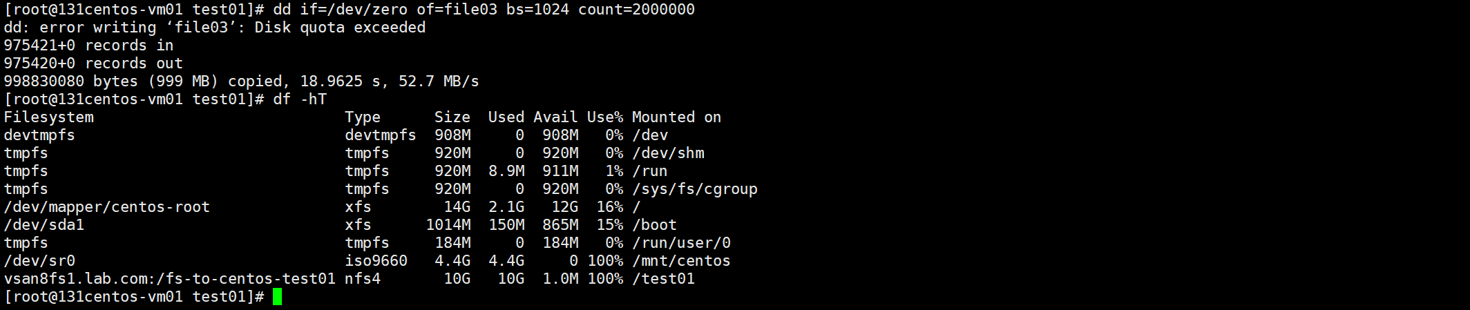Click the iso9660 type value
The width and height of the screenshot is (1470, 310).
(x=376, y=261)
